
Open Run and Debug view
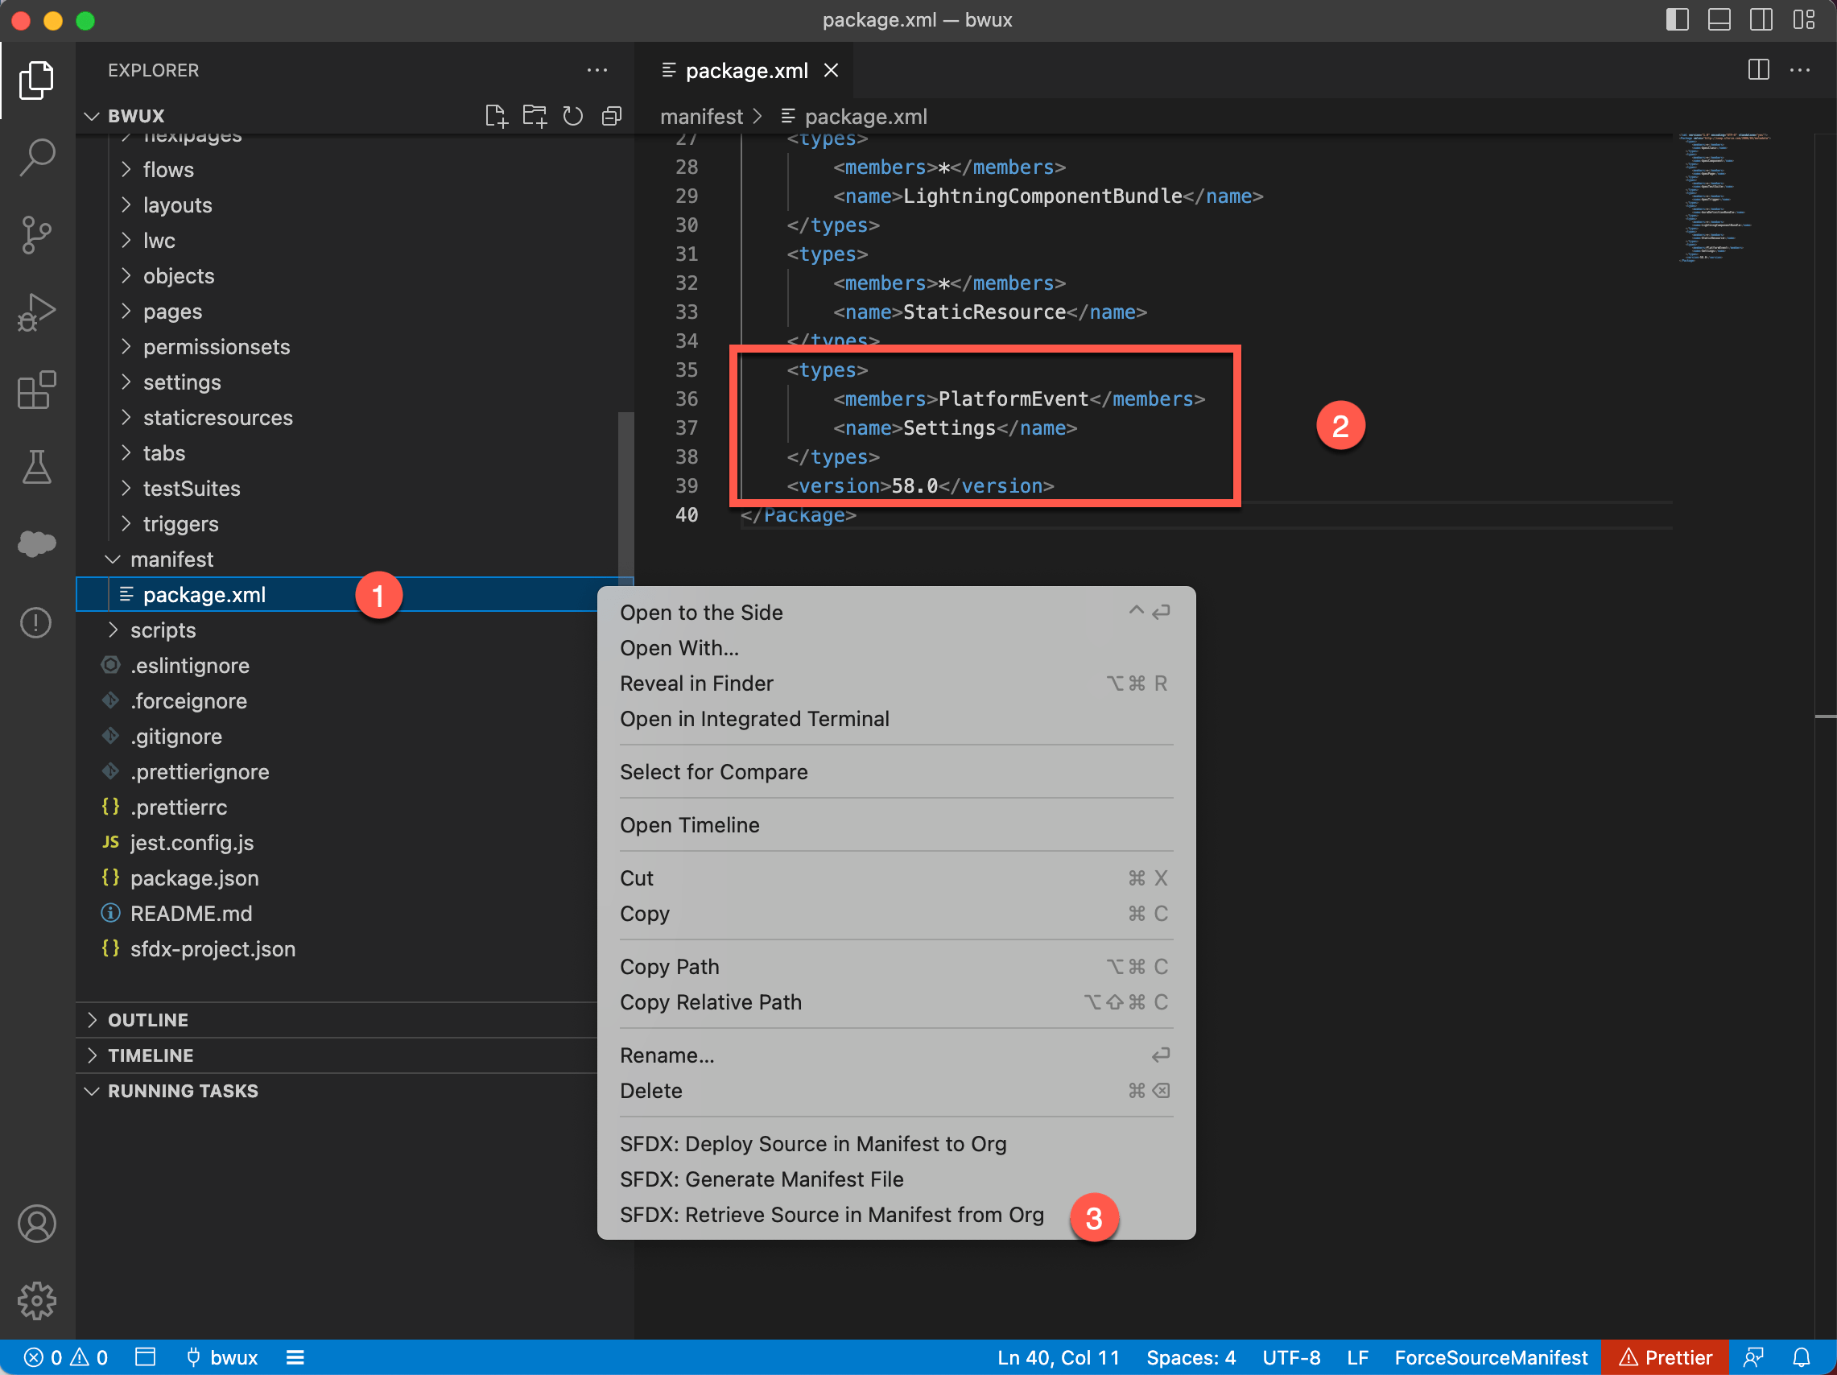(36, 313)
